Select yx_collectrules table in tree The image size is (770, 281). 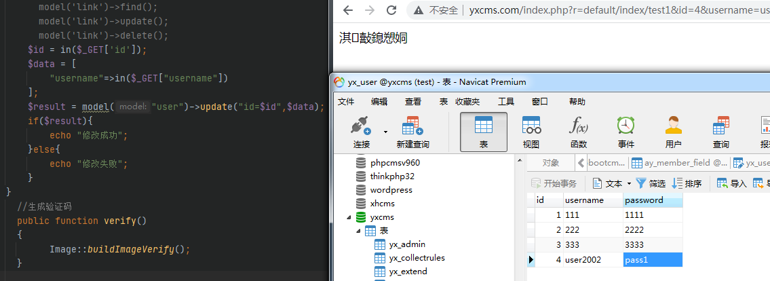pyautogui.click(x=417, y=258)
